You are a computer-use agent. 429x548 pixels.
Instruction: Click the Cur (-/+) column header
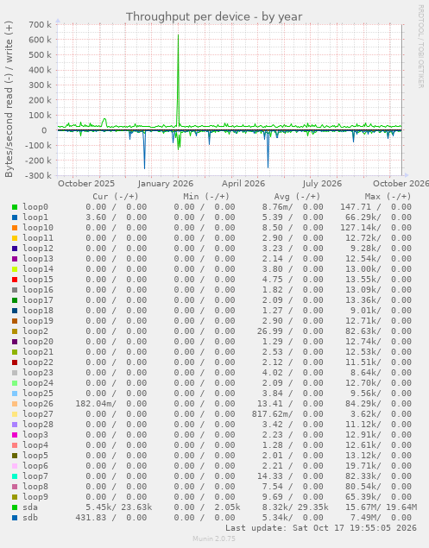click(116, 197)
